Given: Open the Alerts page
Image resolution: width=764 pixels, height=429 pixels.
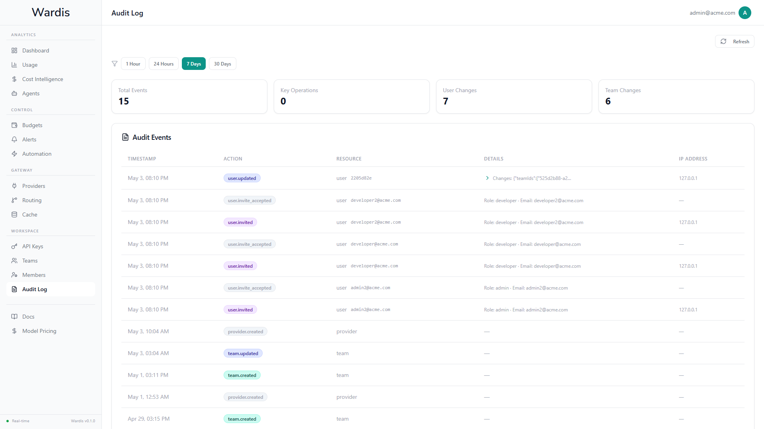Looking at the screenshot, I should coord(51,139).
